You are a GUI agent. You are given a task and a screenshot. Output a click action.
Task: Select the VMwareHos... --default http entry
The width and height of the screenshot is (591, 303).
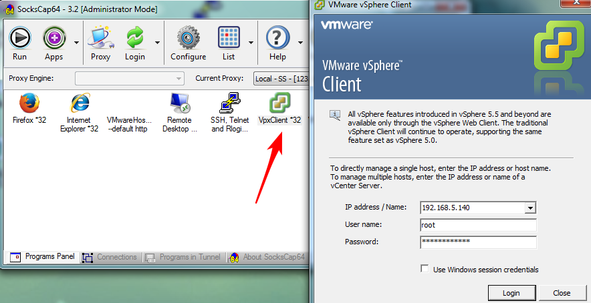[129, 124]
